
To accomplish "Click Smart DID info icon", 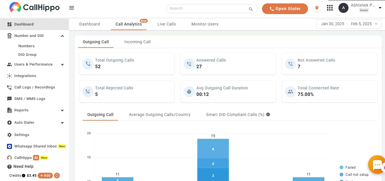I will (x=268, y=115).
